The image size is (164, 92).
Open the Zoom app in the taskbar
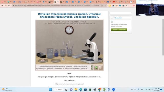click(x=114, y=89)
